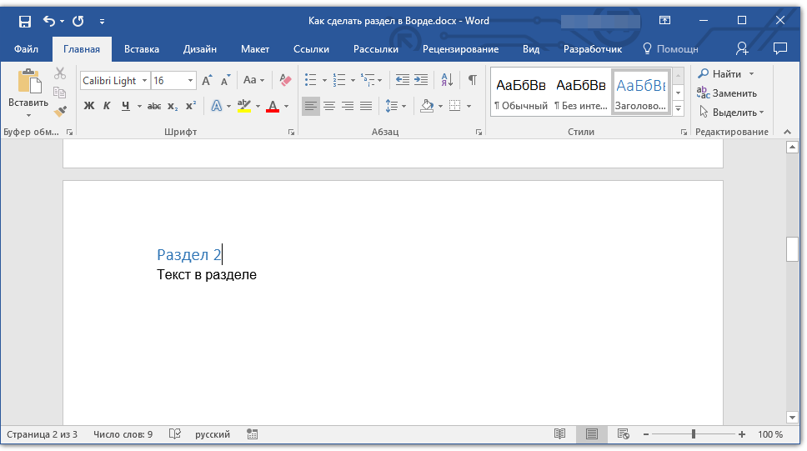Save the document with the floppy disk icon

point(24,21)
